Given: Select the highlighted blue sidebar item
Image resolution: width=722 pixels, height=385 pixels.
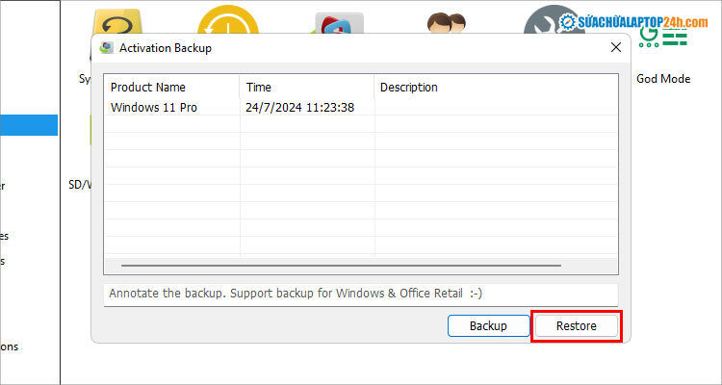Looking at the screenshot, I should (x=29, y=125).
